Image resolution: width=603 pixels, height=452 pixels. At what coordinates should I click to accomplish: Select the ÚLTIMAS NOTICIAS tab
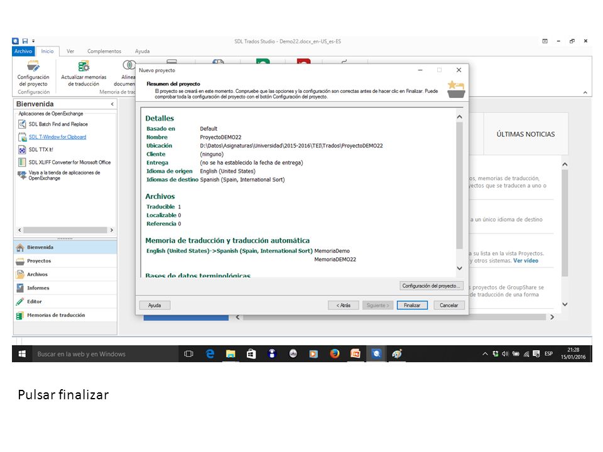(525, 134)
